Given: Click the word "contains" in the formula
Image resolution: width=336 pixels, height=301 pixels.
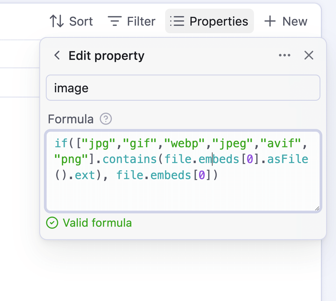Looking at the screenshot, I should pyautogui.click(x=129, y=159).
